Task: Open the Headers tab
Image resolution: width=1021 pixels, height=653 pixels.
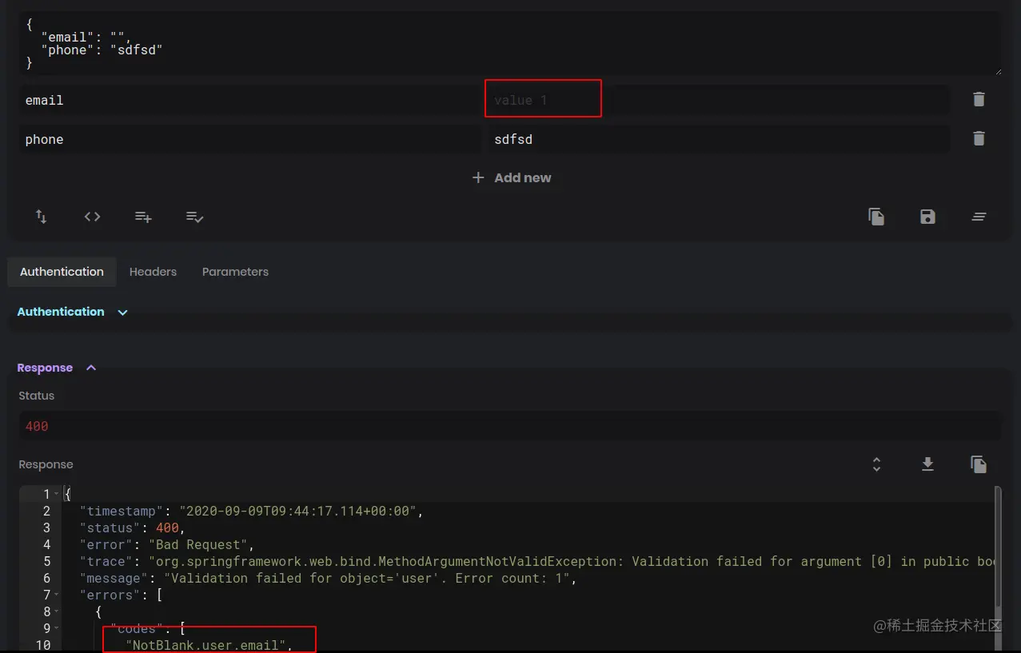Action: [x=153, y=272]
